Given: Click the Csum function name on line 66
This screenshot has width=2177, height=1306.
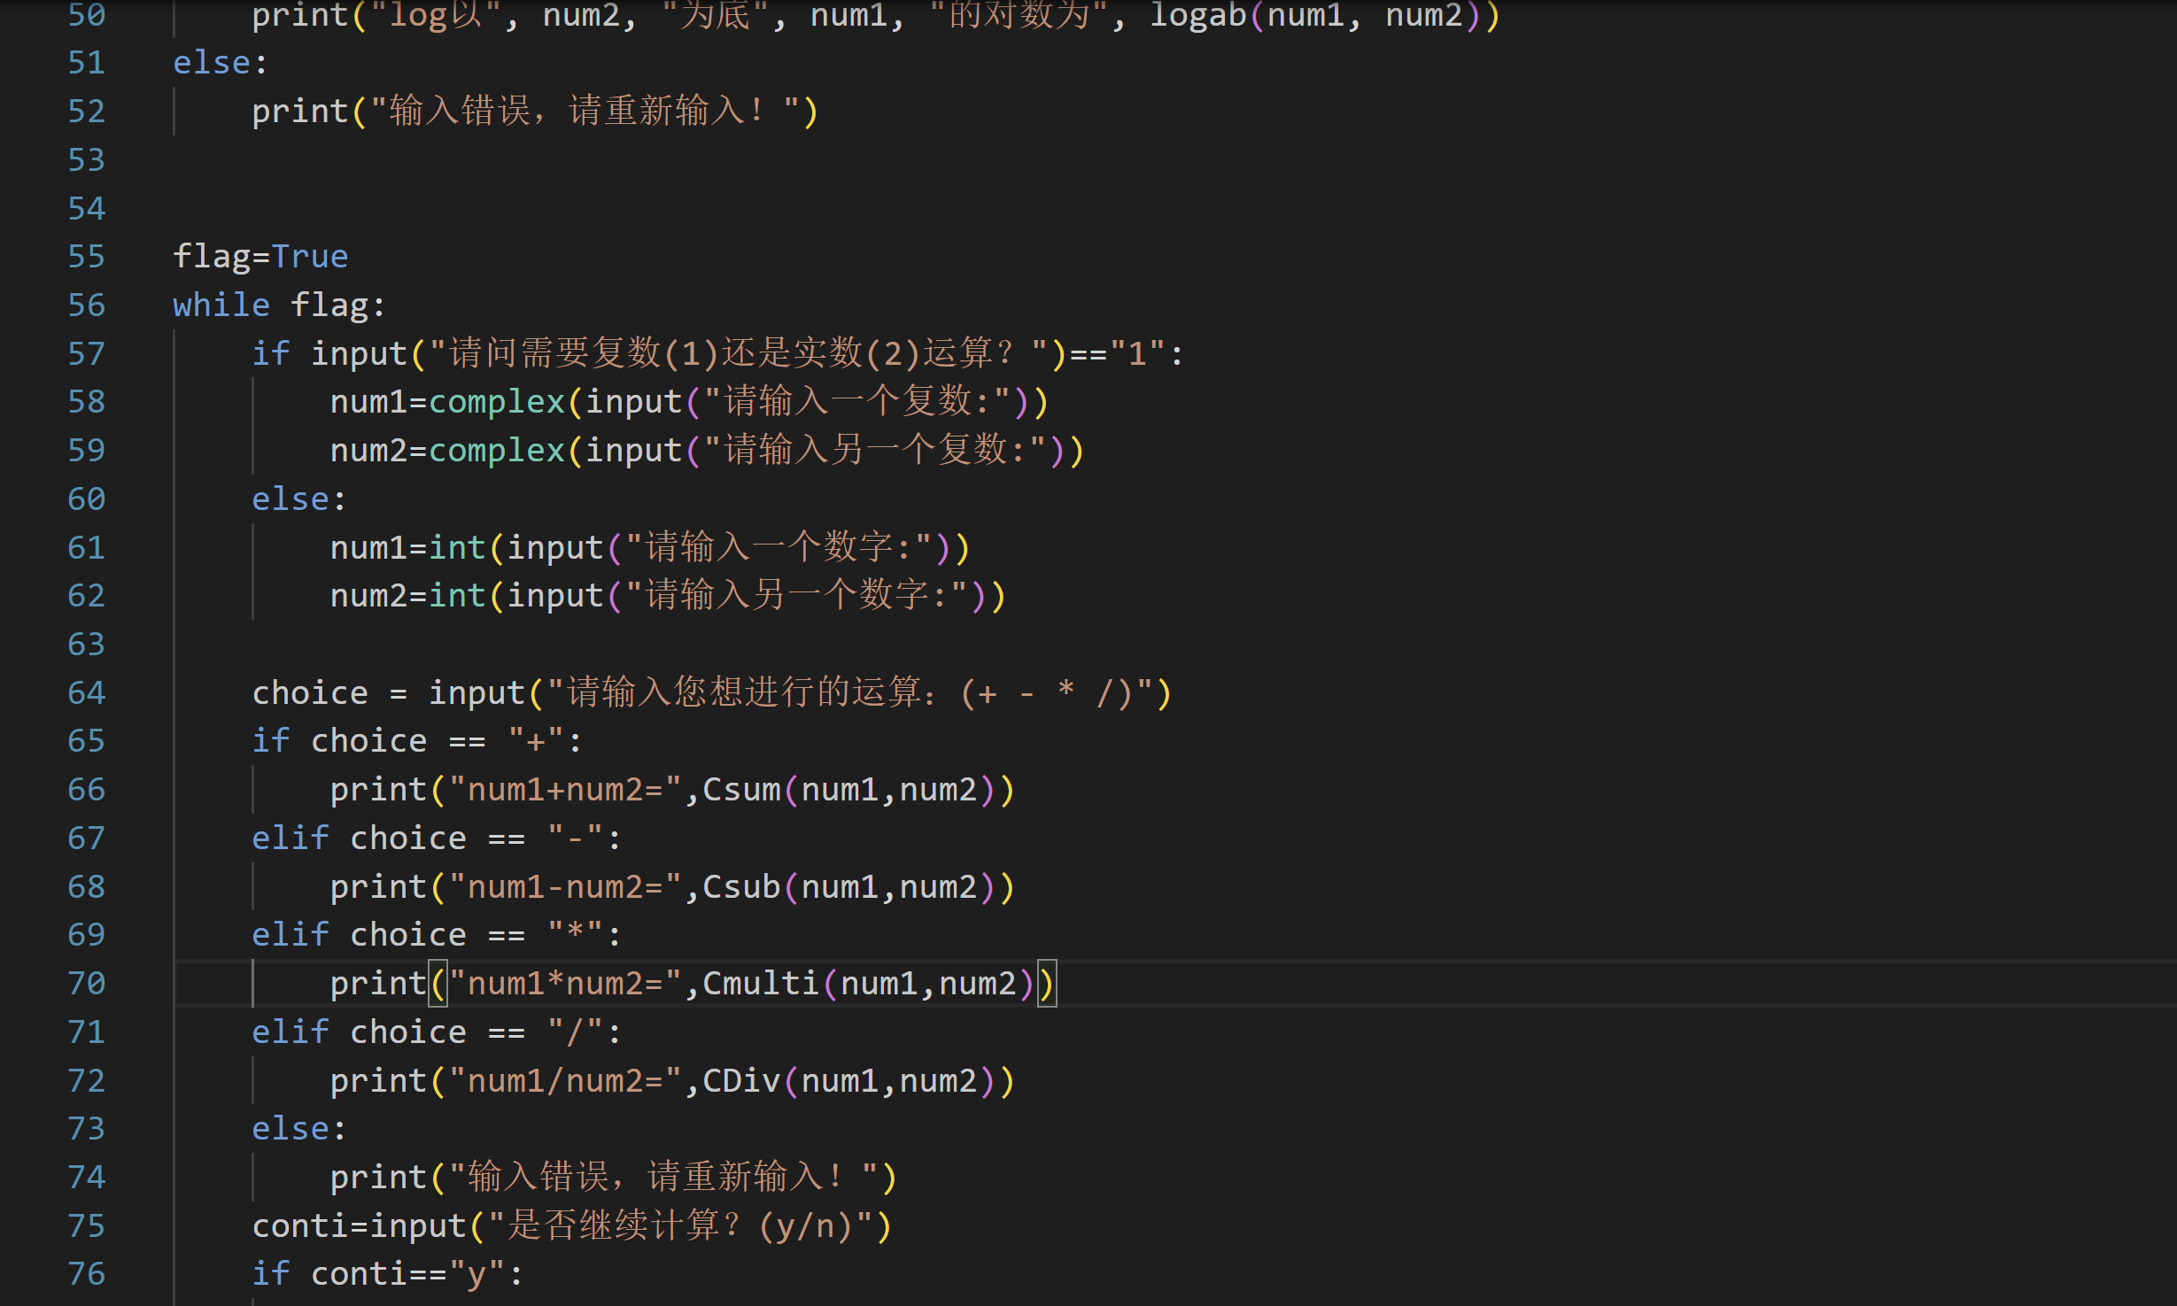Looking at the screenshot, I should point(741,790).
